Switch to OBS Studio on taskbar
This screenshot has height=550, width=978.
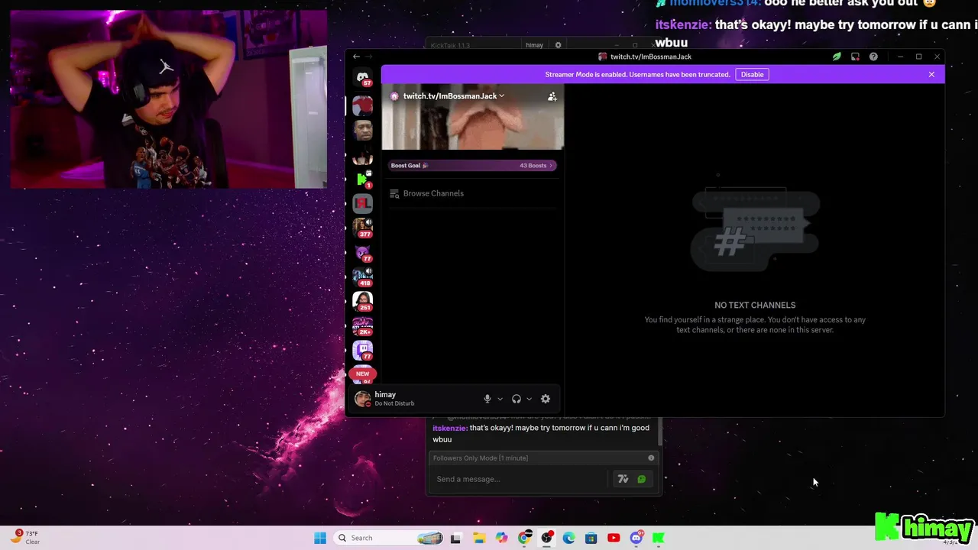(546, 538)
